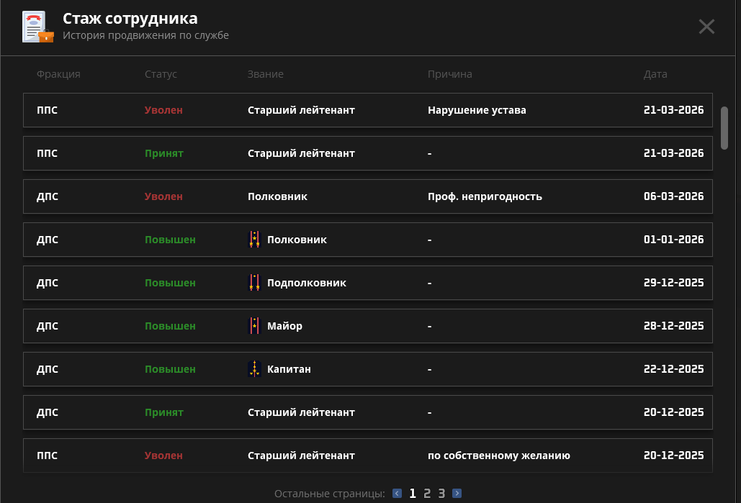Go to the next page arrow
The width and height of the screenshot is (741, 503).
tap(457, 494)
